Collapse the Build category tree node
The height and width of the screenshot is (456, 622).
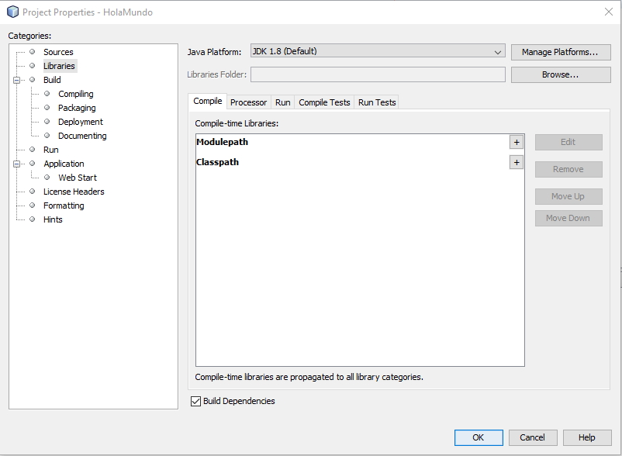tap(16, 80)
